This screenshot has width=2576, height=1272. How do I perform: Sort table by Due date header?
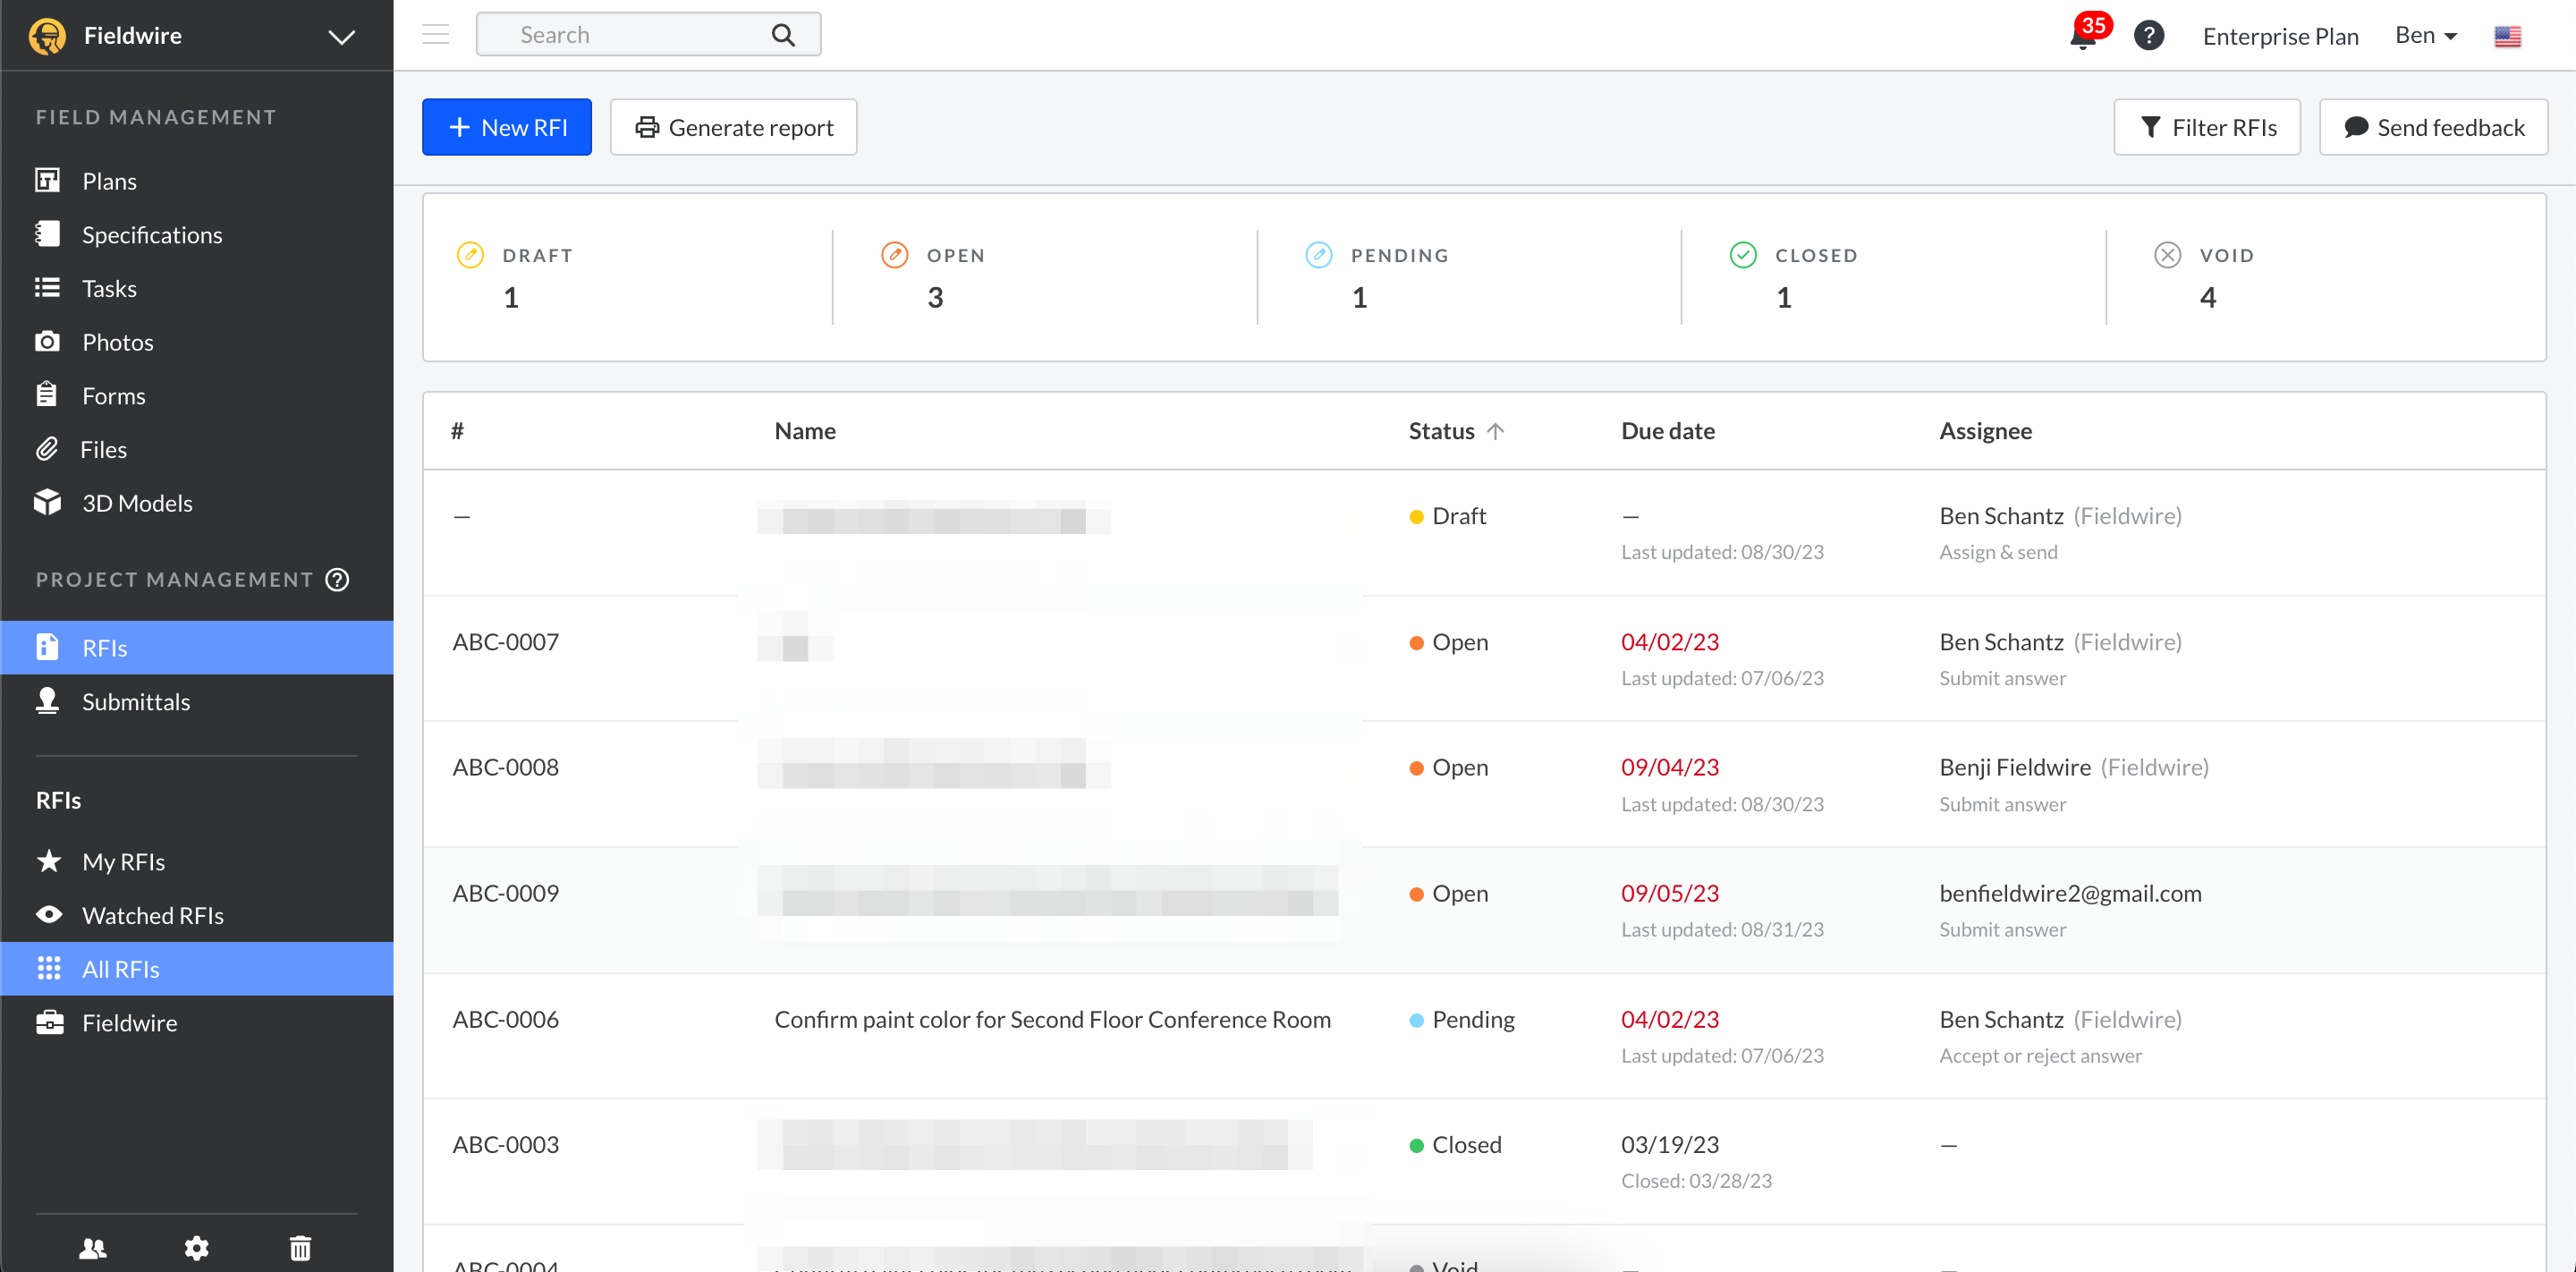click(1668, 431)
